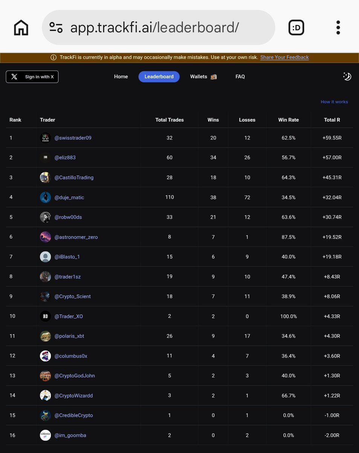The height and width of the screenshot is (453, 359).
Task: Click the 100.0% win rate cell
Action: tap(289, 316)
